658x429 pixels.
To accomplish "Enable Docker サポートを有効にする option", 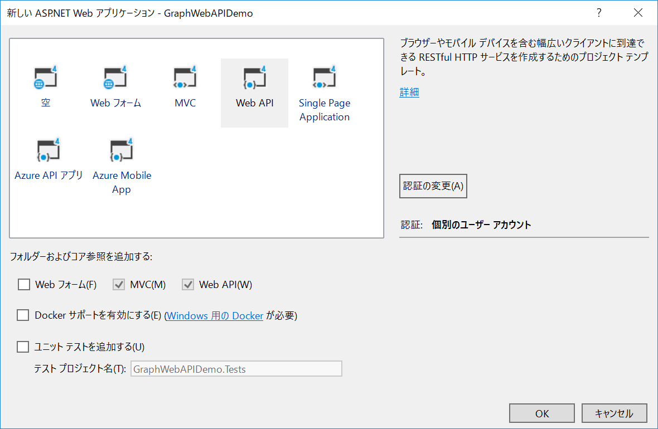I will (23, 315).
